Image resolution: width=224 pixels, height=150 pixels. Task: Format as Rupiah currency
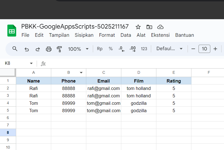click(100, 49)
